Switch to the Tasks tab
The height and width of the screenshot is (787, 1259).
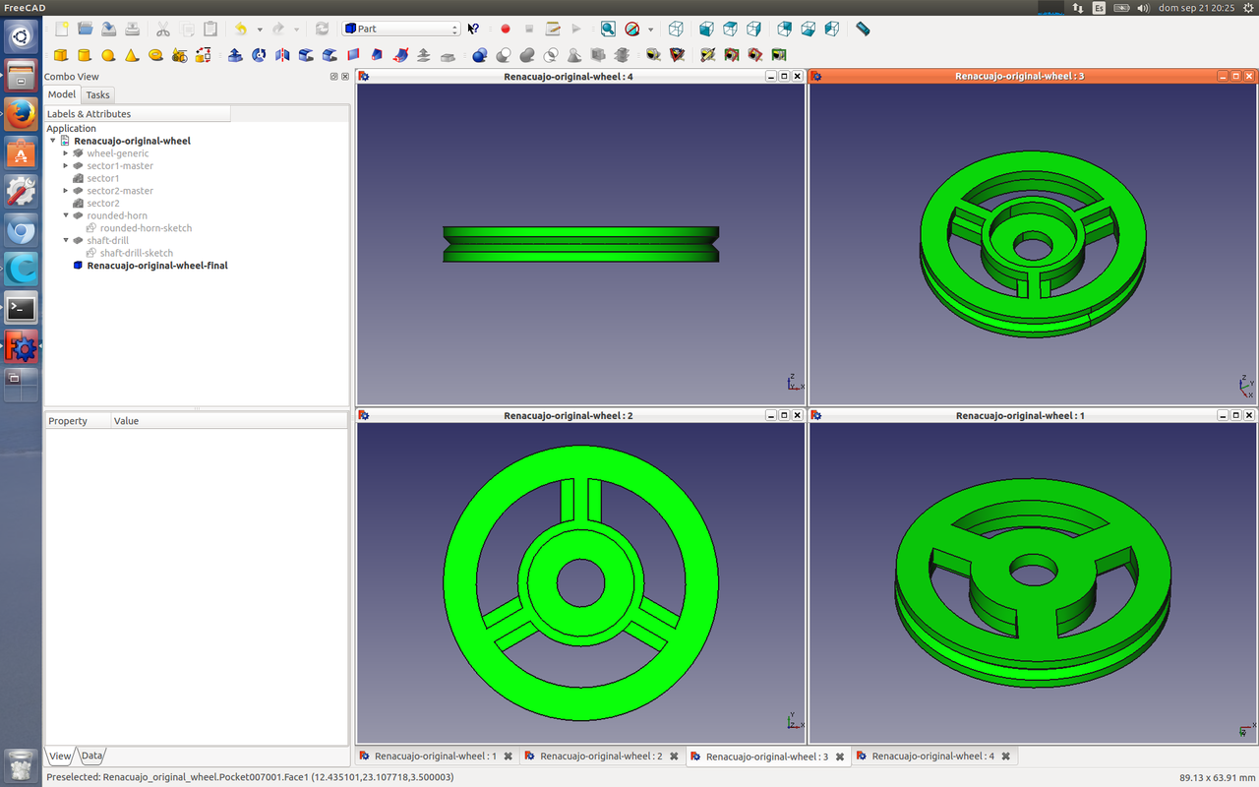[x=97, y=95]
